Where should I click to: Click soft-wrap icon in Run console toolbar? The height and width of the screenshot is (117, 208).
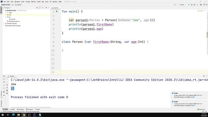[7, 85]
